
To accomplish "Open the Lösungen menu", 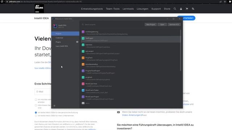I will (x=142, y=9).
